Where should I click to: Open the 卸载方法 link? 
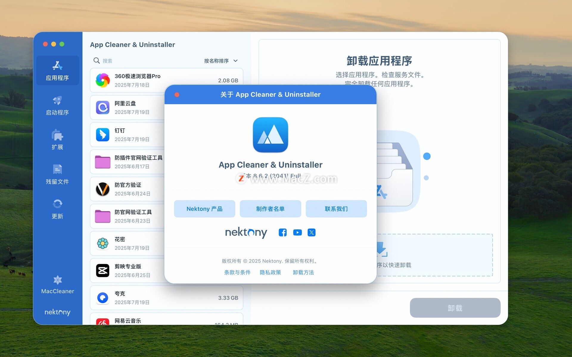coord(303,272)
